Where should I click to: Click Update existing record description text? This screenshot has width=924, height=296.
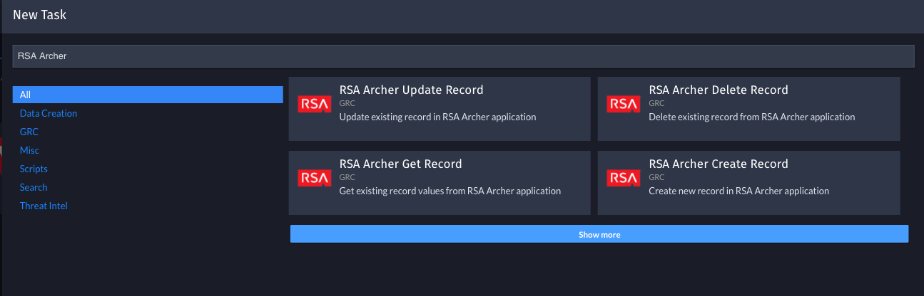(x=437, y=117)
